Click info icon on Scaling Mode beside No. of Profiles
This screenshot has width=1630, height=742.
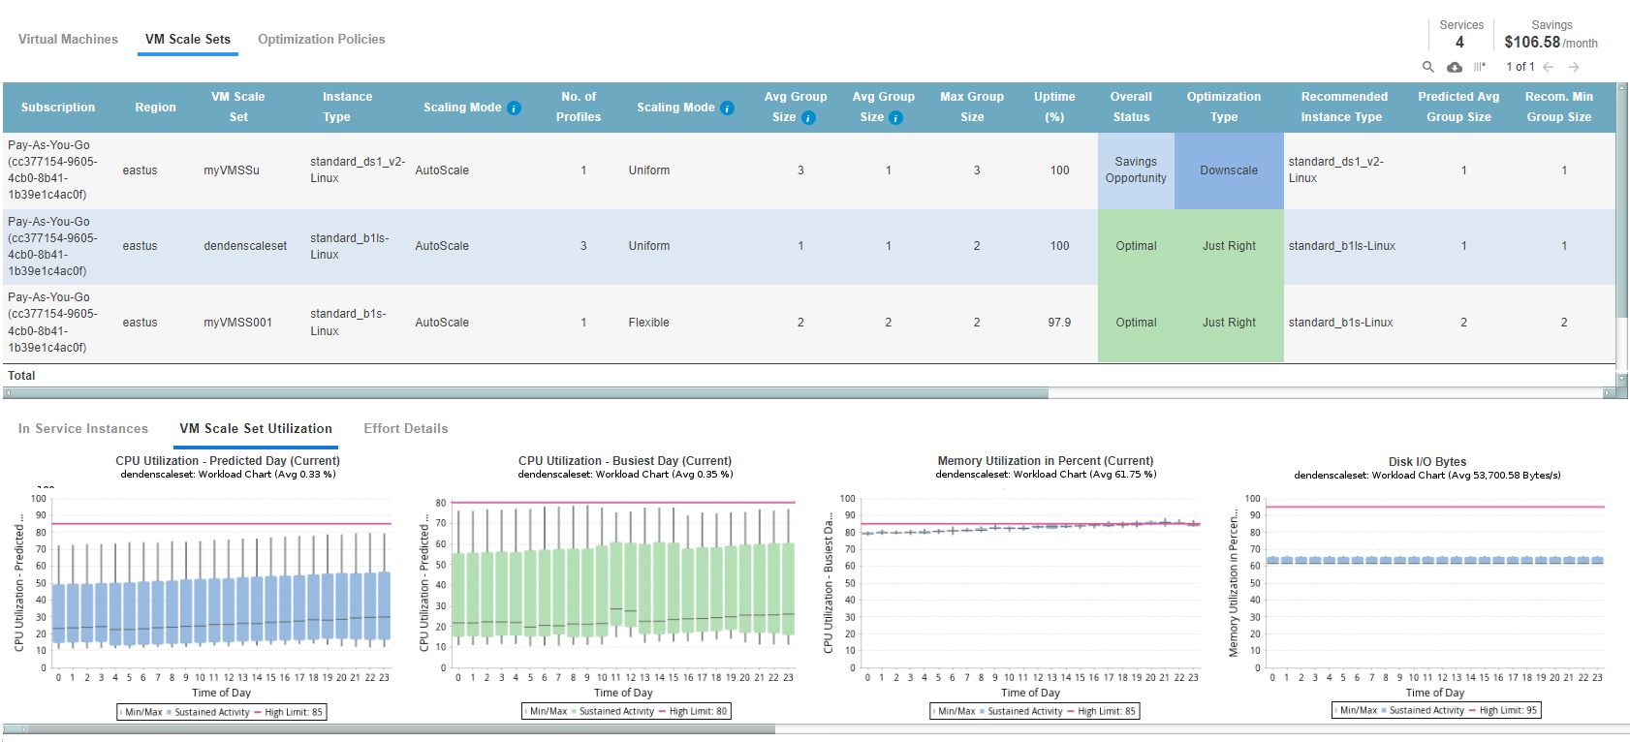coord(727,108)
